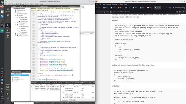Image resolution: width=186 pixels, height=104 pixels.
Task: Click the Filter Tree icon in Projects
Action: pos(23,6)
